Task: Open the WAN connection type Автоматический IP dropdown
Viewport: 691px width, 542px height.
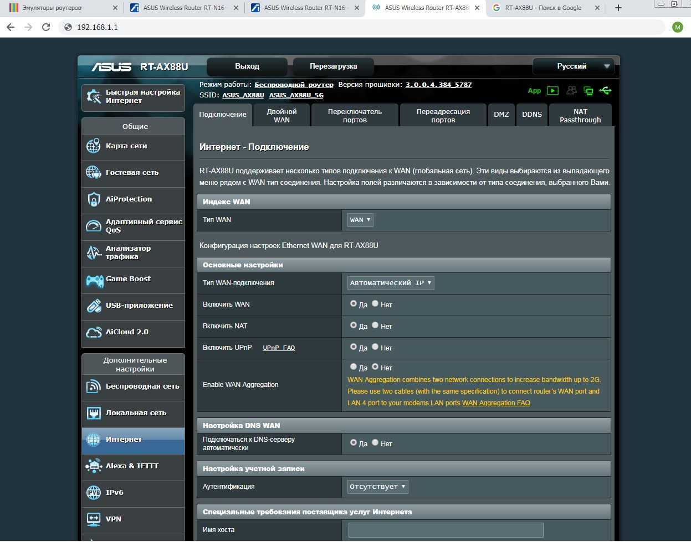Action: point(391,283)
